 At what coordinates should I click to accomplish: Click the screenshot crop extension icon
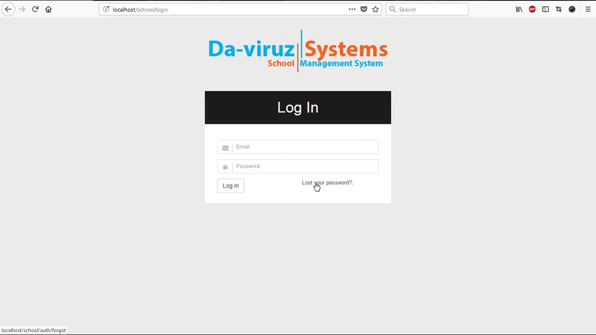559,9
